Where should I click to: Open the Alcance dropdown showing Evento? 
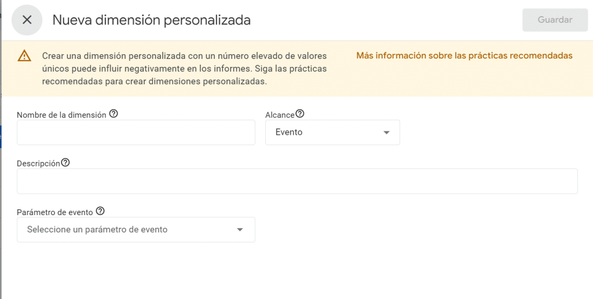pos(332,132)
